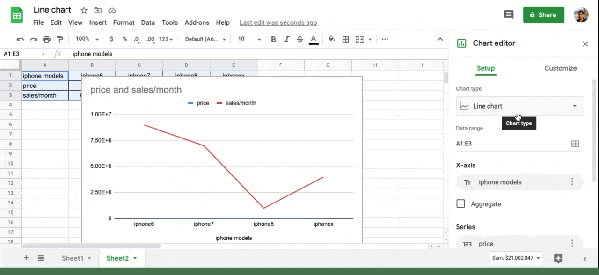
Task: Open the font family dropdown
Action: coord(205,39)
